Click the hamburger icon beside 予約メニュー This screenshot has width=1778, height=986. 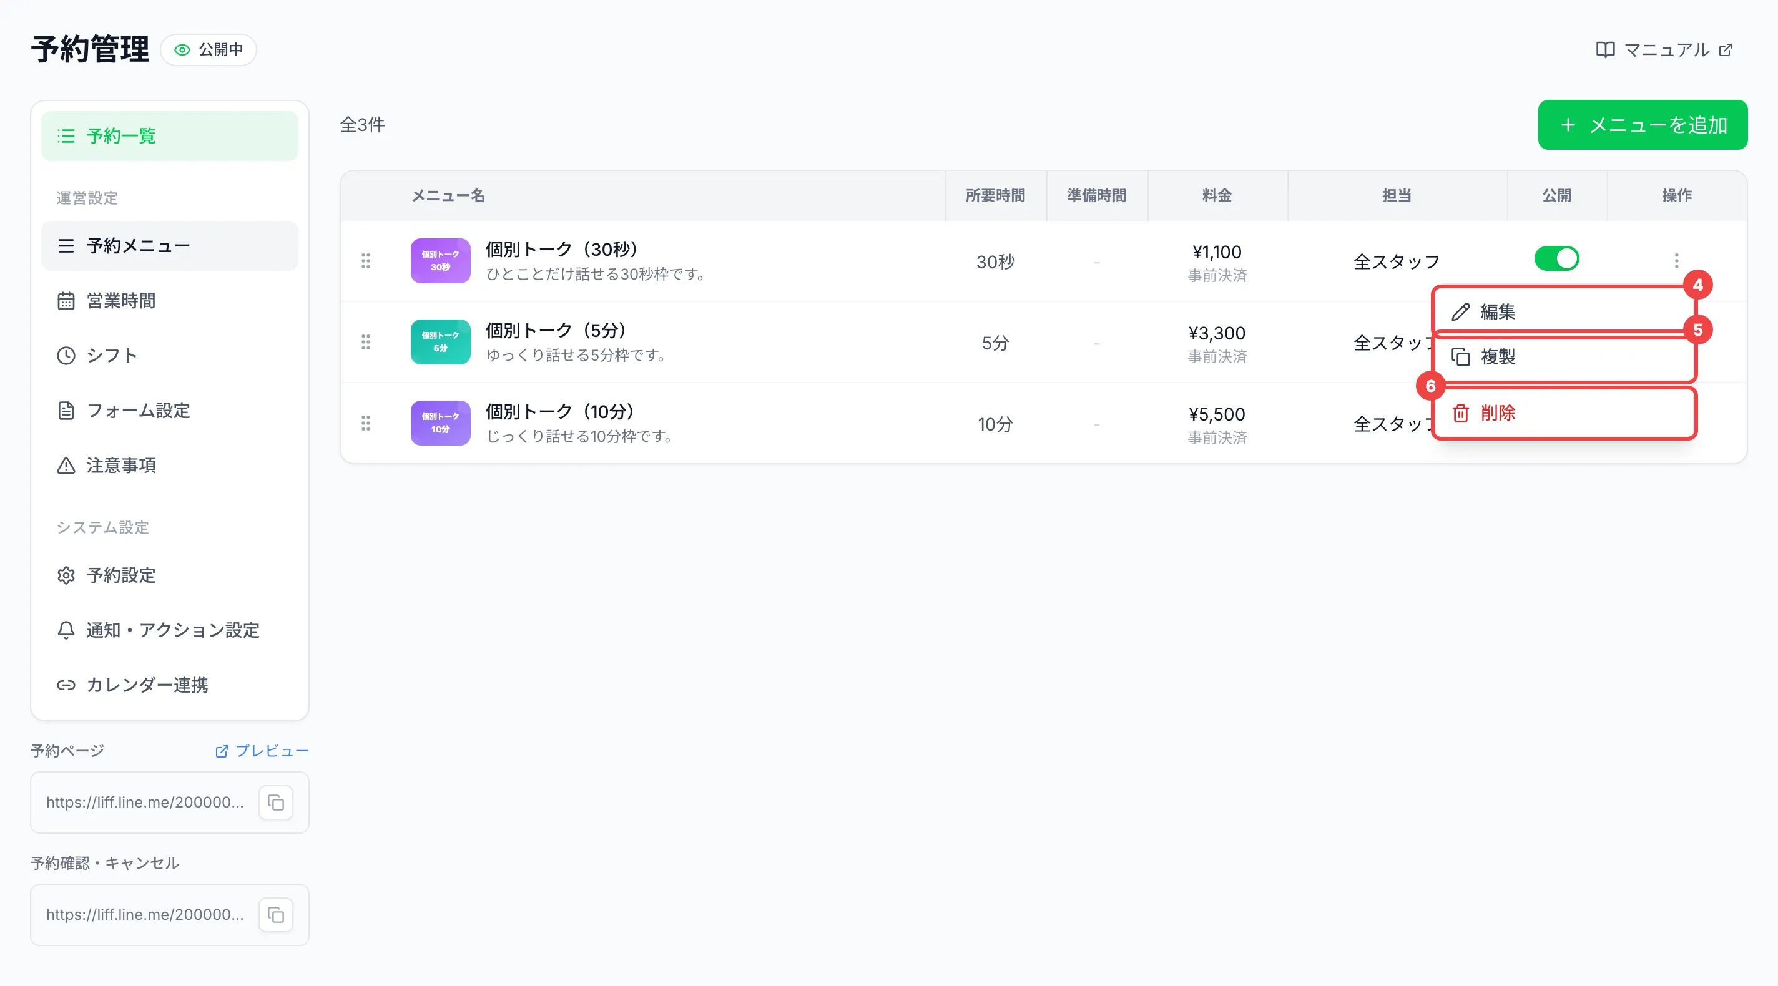(66, 246)
